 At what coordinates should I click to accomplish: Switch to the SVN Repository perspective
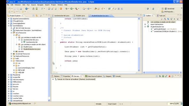(168, 12)
